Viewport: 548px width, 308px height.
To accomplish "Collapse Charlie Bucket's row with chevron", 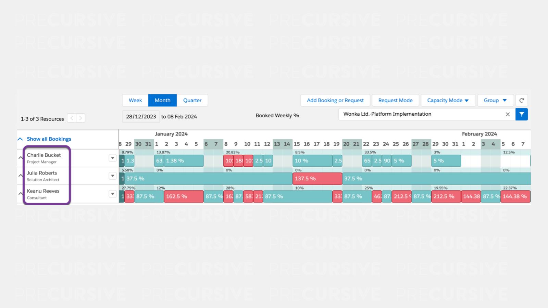I will (21, 158).
